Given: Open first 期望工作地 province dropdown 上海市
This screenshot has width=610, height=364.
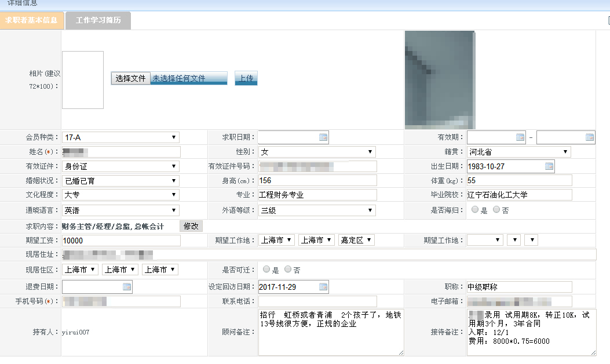Looking at the screenshot, I should 276,240.
